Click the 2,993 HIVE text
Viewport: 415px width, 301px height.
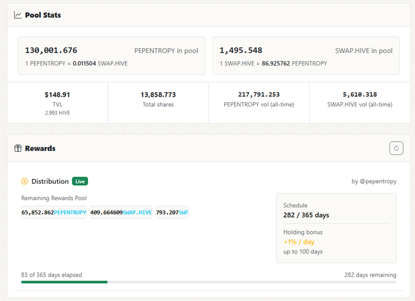click(x=57, y=113)
